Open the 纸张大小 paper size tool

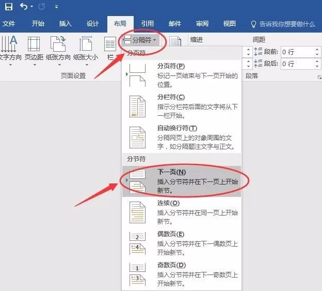(86, 51)
